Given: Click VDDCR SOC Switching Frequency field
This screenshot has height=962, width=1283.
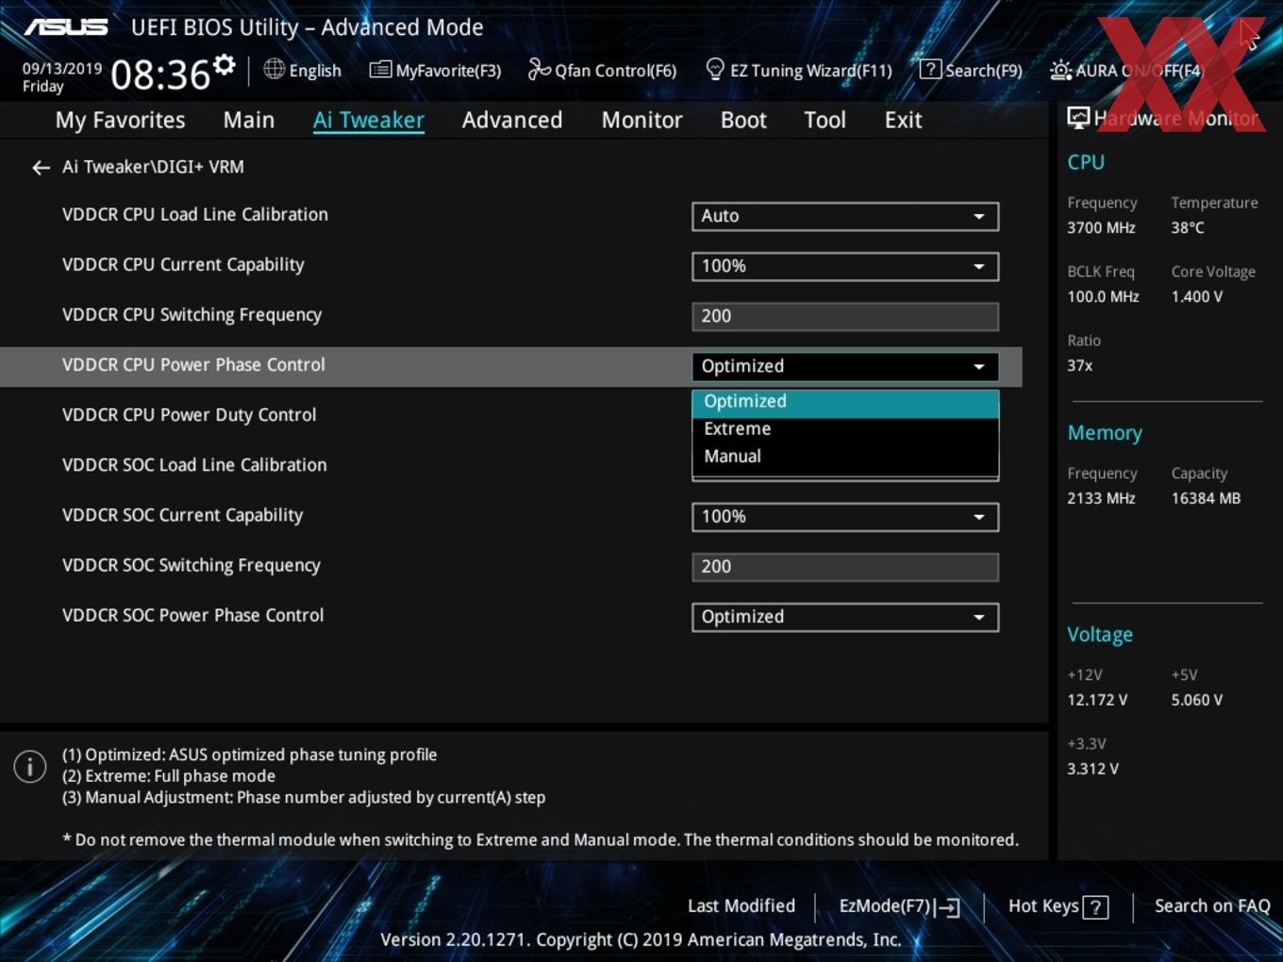Looking at the screenshot, I should (845, 567).
